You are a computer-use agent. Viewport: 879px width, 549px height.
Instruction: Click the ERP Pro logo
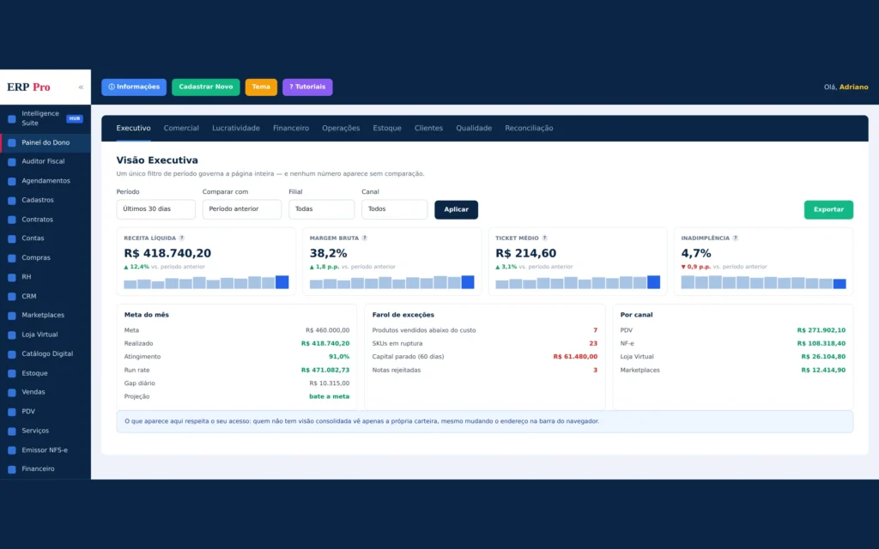pyautogui.click(x=28, y=87)
